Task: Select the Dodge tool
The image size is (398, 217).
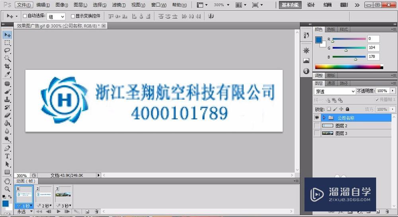Action: [x=7, y=139]
